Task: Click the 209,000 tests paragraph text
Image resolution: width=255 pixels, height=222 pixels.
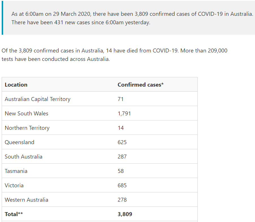Action: pyautogui.click(x=114, y=55)
